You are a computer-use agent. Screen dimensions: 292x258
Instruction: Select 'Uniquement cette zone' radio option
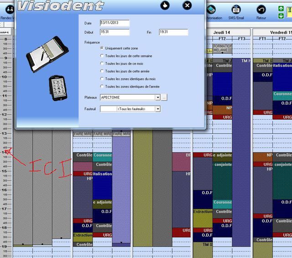[102, 48]
